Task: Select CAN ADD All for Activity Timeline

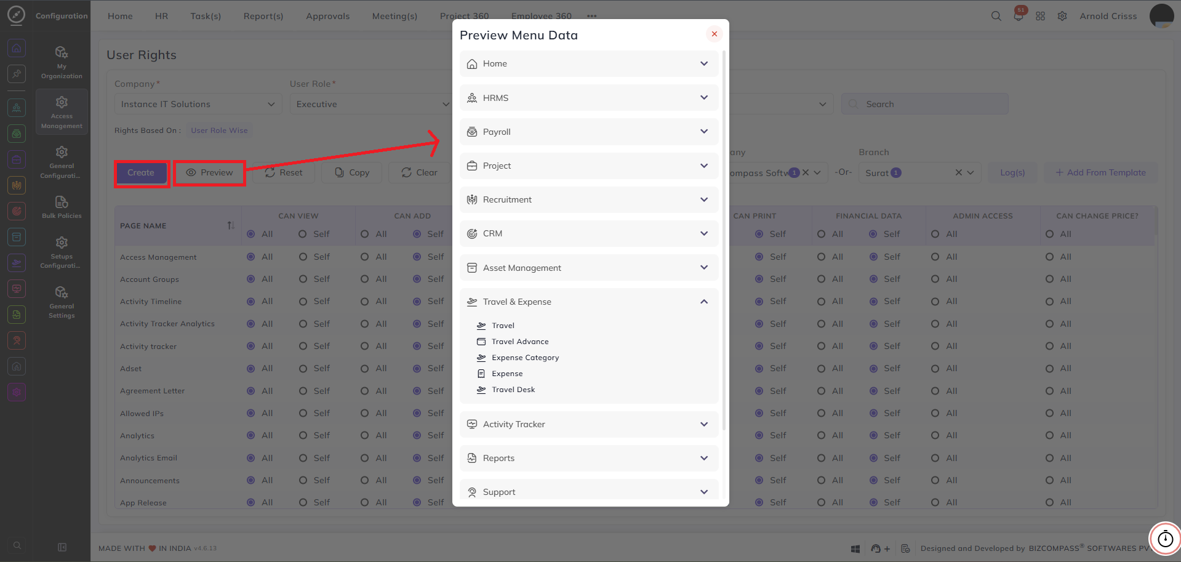Action: (365, 301)
